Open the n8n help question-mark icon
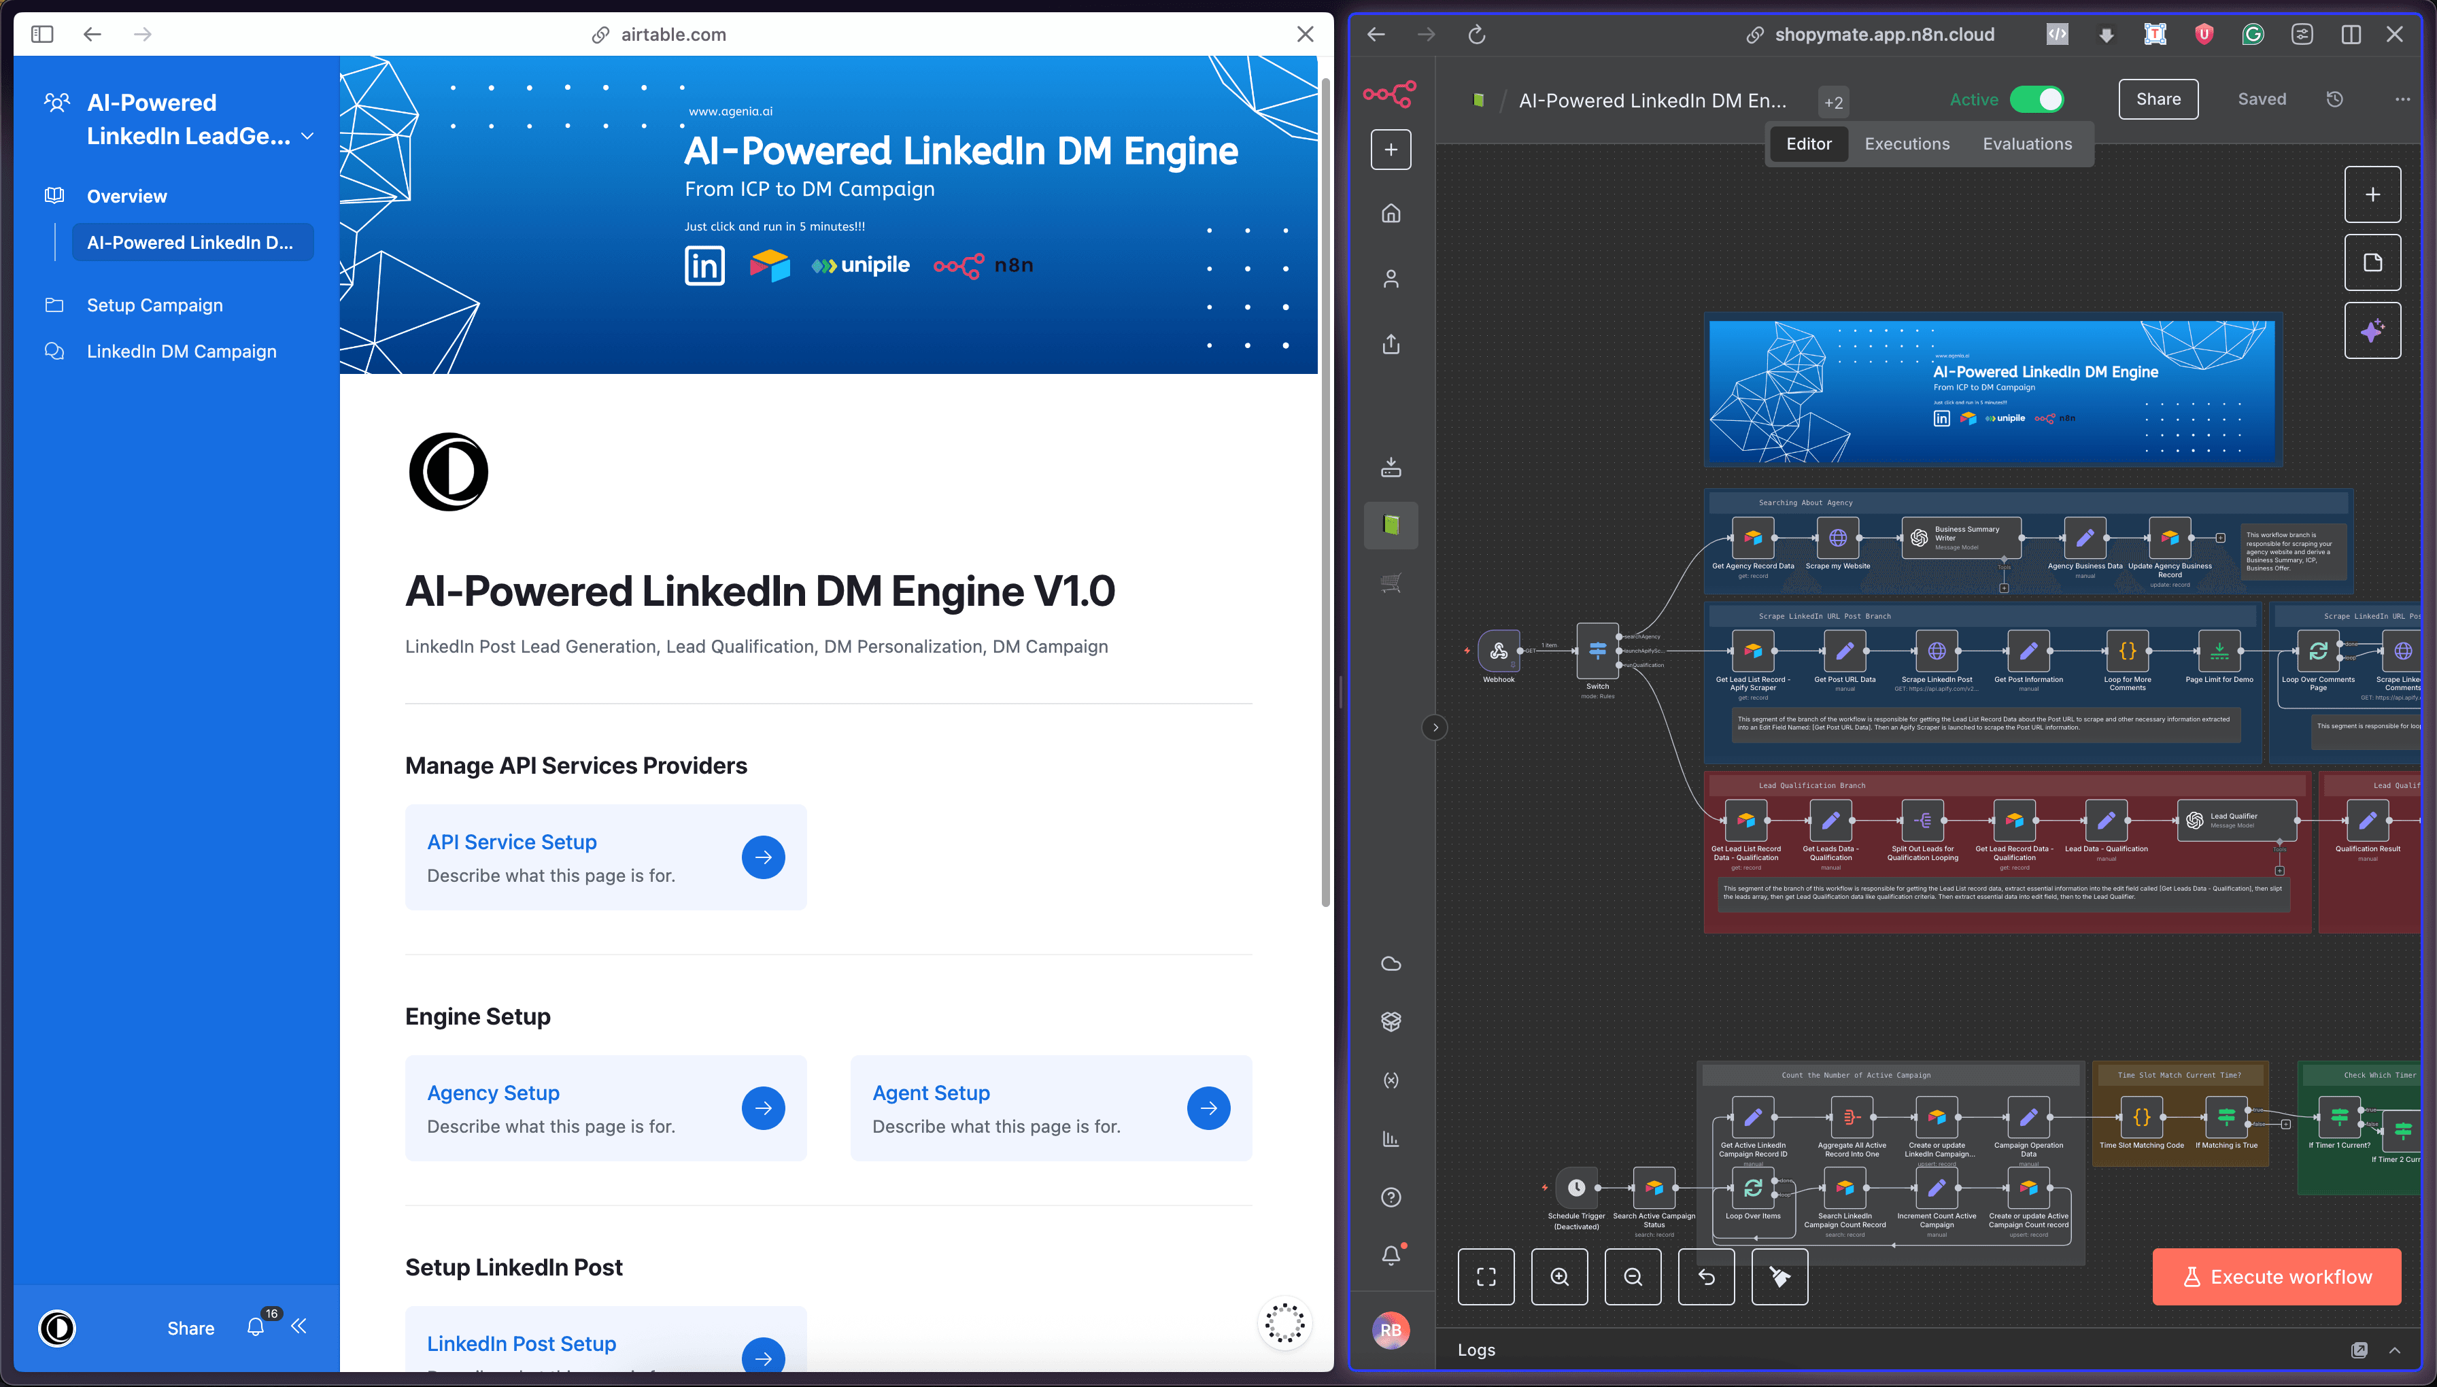 [x=1391, y=1197]
